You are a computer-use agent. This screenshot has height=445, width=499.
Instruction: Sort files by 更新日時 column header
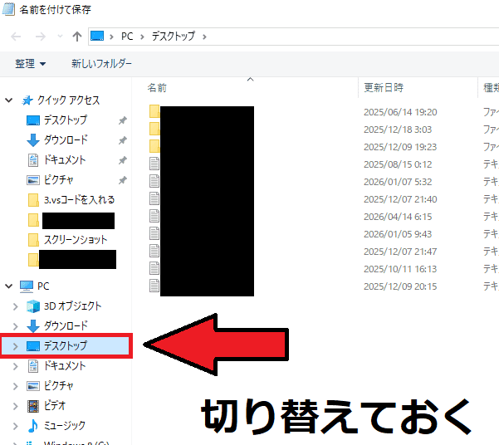click(x=384, y=87)
